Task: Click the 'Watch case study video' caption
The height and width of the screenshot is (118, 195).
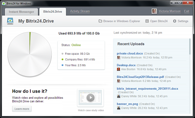Action: click(91, 110)
